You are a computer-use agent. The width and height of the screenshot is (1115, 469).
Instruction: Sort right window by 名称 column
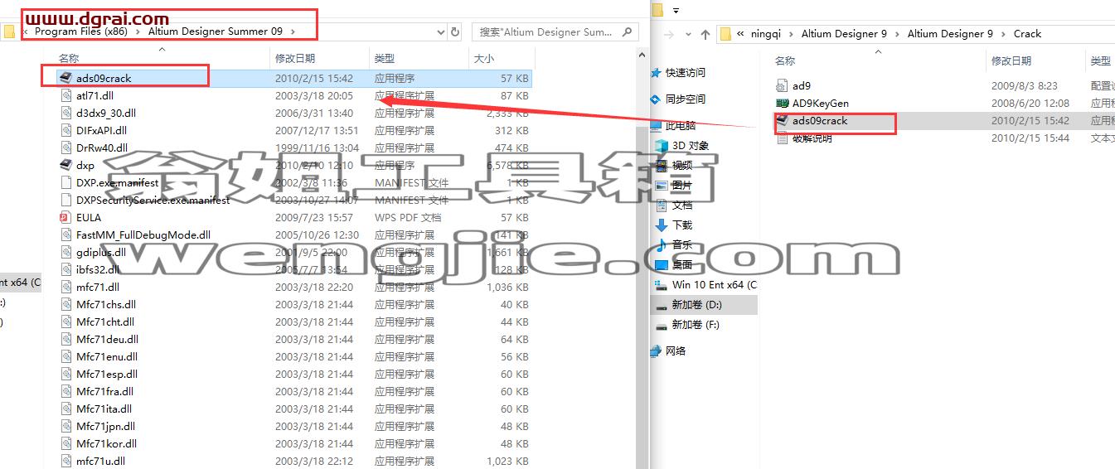785,61
